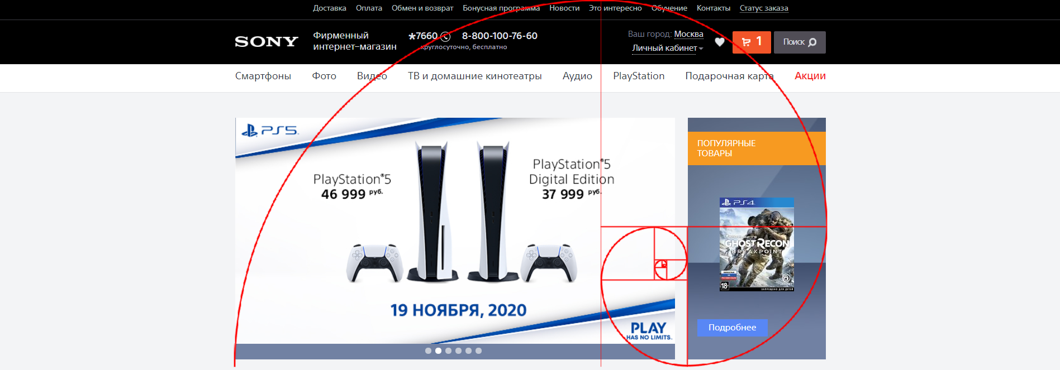Open the Обучение link
This screenshot has width=1060, height=370.
click(669, 8)
